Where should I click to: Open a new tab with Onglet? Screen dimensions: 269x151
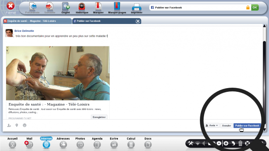point(66,7)
